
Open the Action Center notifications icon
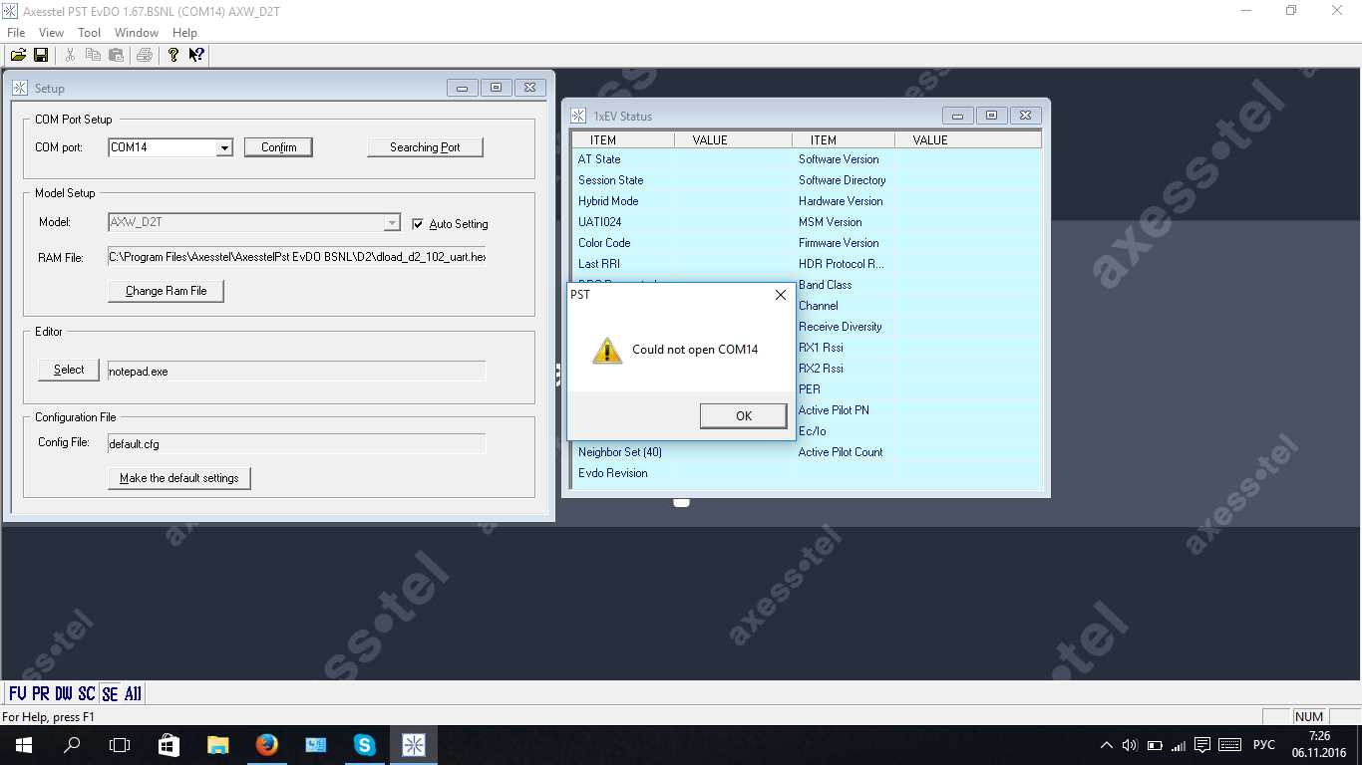[1202, 745]
